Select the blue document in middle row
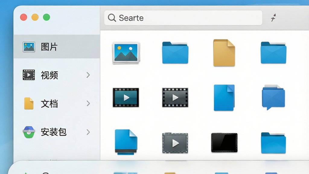309x174 pixels. tap(224, 98)
